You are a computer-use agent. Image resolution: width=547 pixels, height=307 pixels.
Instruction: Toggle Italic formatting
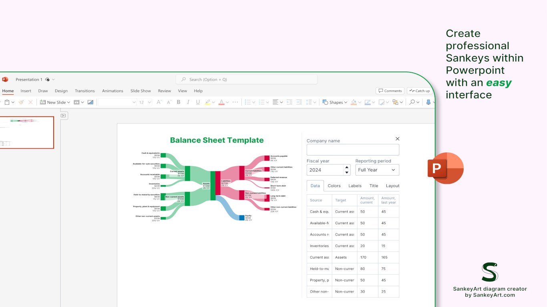coord(188,102)
